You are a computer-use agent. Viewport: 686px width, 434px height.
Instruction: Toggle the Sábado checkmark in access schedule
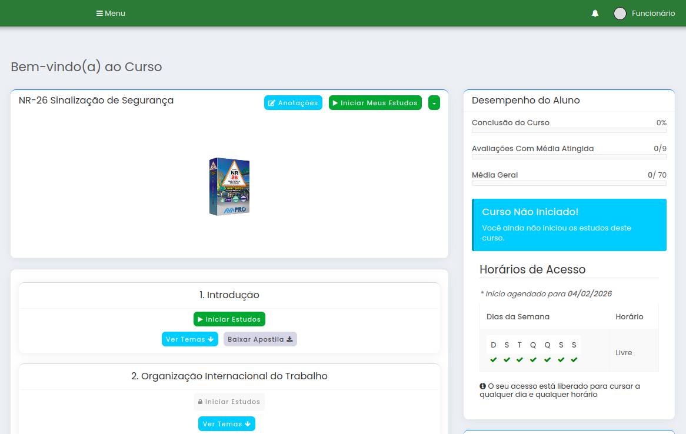coord(574,359)
